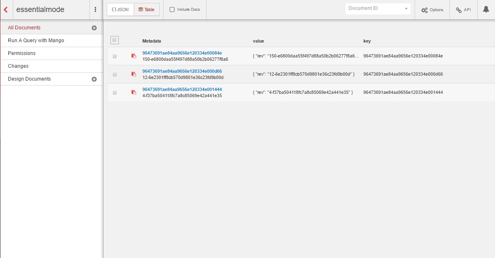Add new design document with plus icon

(x=94, y=79)
